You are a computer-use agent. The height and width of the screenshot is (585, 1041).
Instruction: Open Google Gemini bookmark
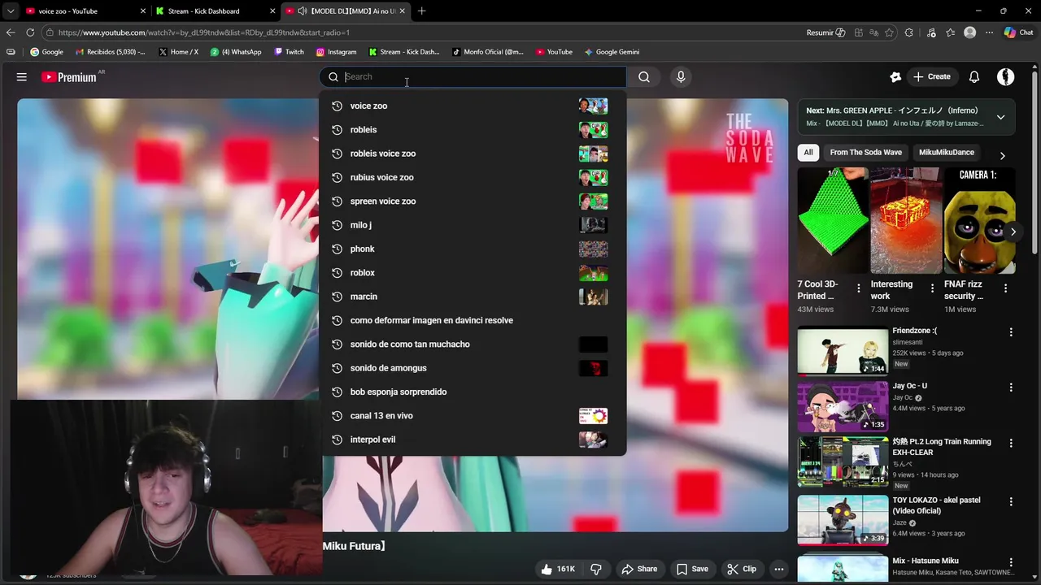612,52
